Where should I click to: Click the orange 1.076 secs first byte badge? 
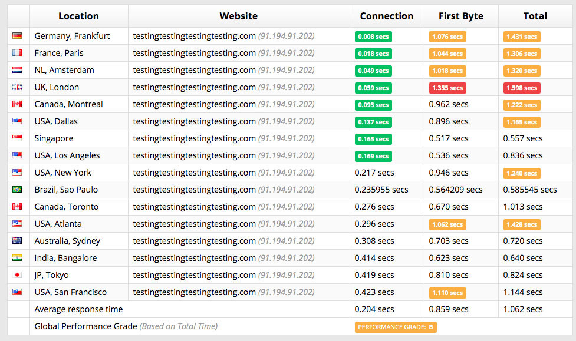[x=447, y=37]
